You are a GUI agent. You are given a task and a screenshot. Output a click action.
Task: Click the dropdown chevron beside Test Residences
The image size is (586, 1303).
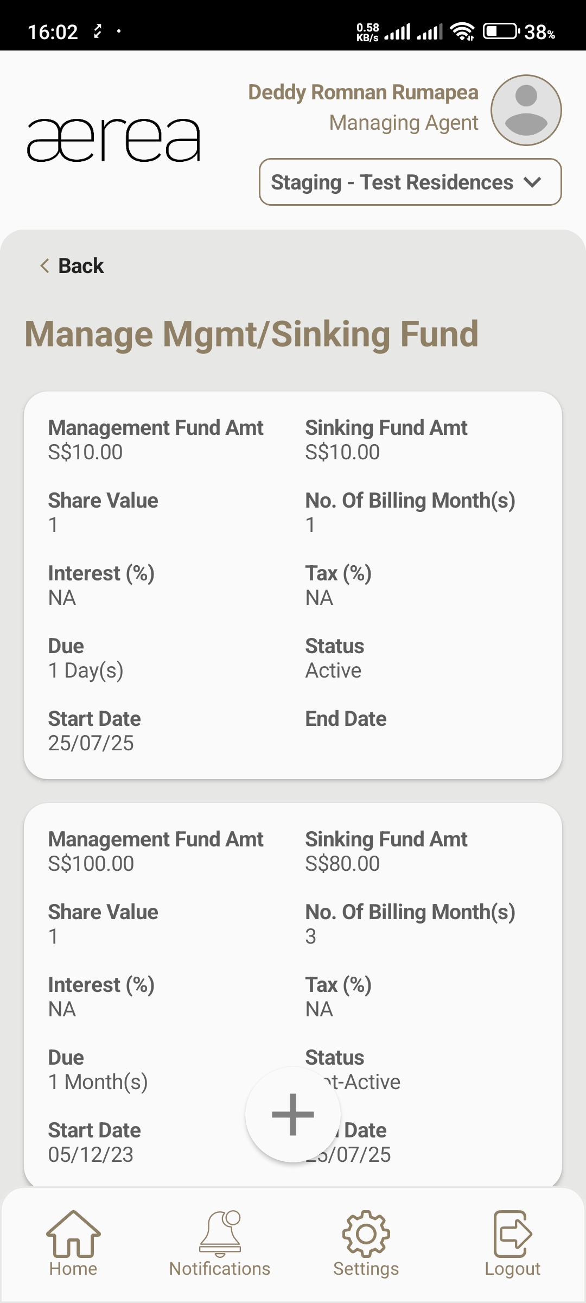(x=533, y=182)
